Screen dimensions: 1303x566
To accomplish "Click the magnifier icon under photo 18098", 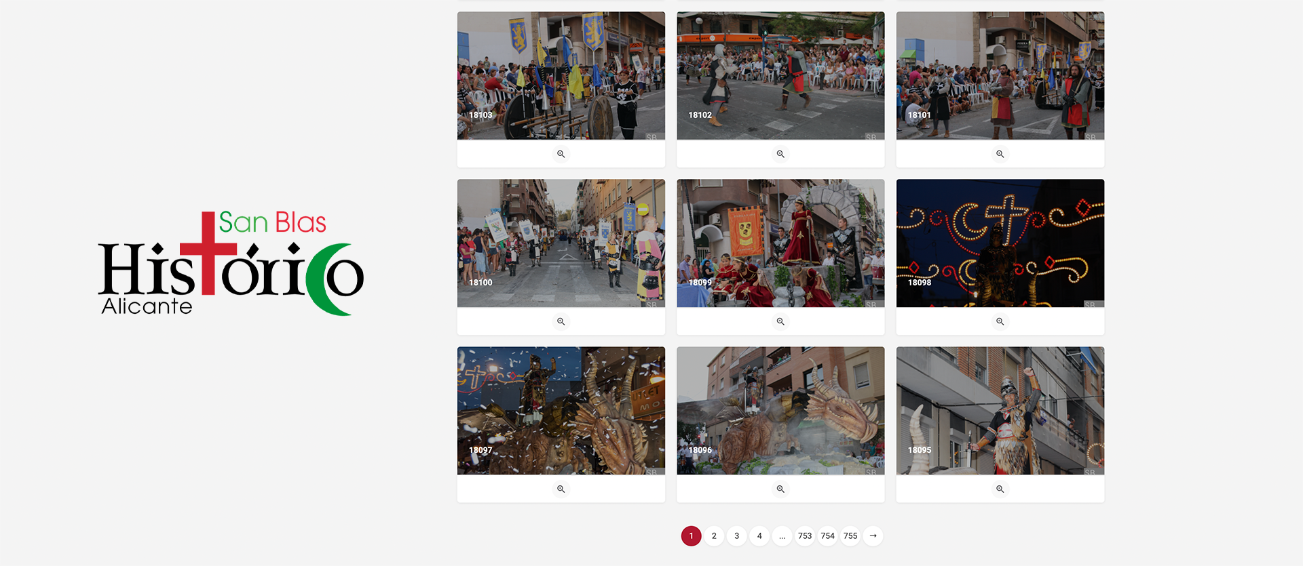I will coord(1000,321).
